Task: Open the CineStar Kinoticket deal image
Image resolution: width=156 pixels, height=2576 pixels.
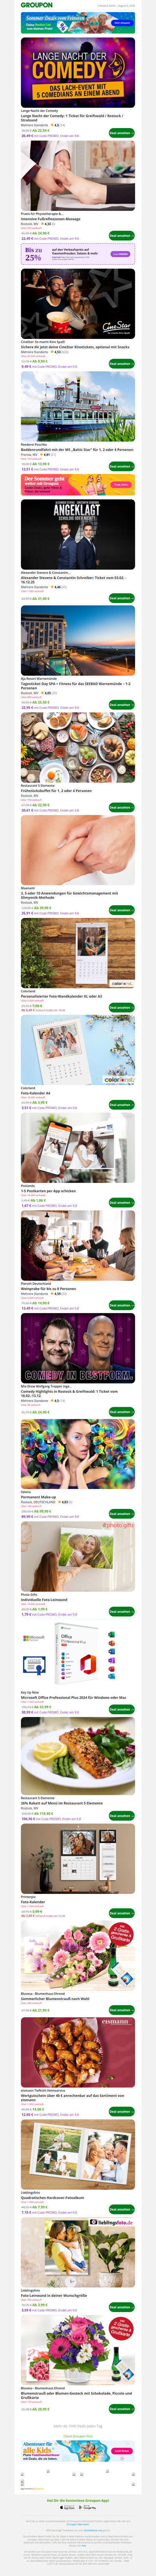Action: tap(78, 305)
